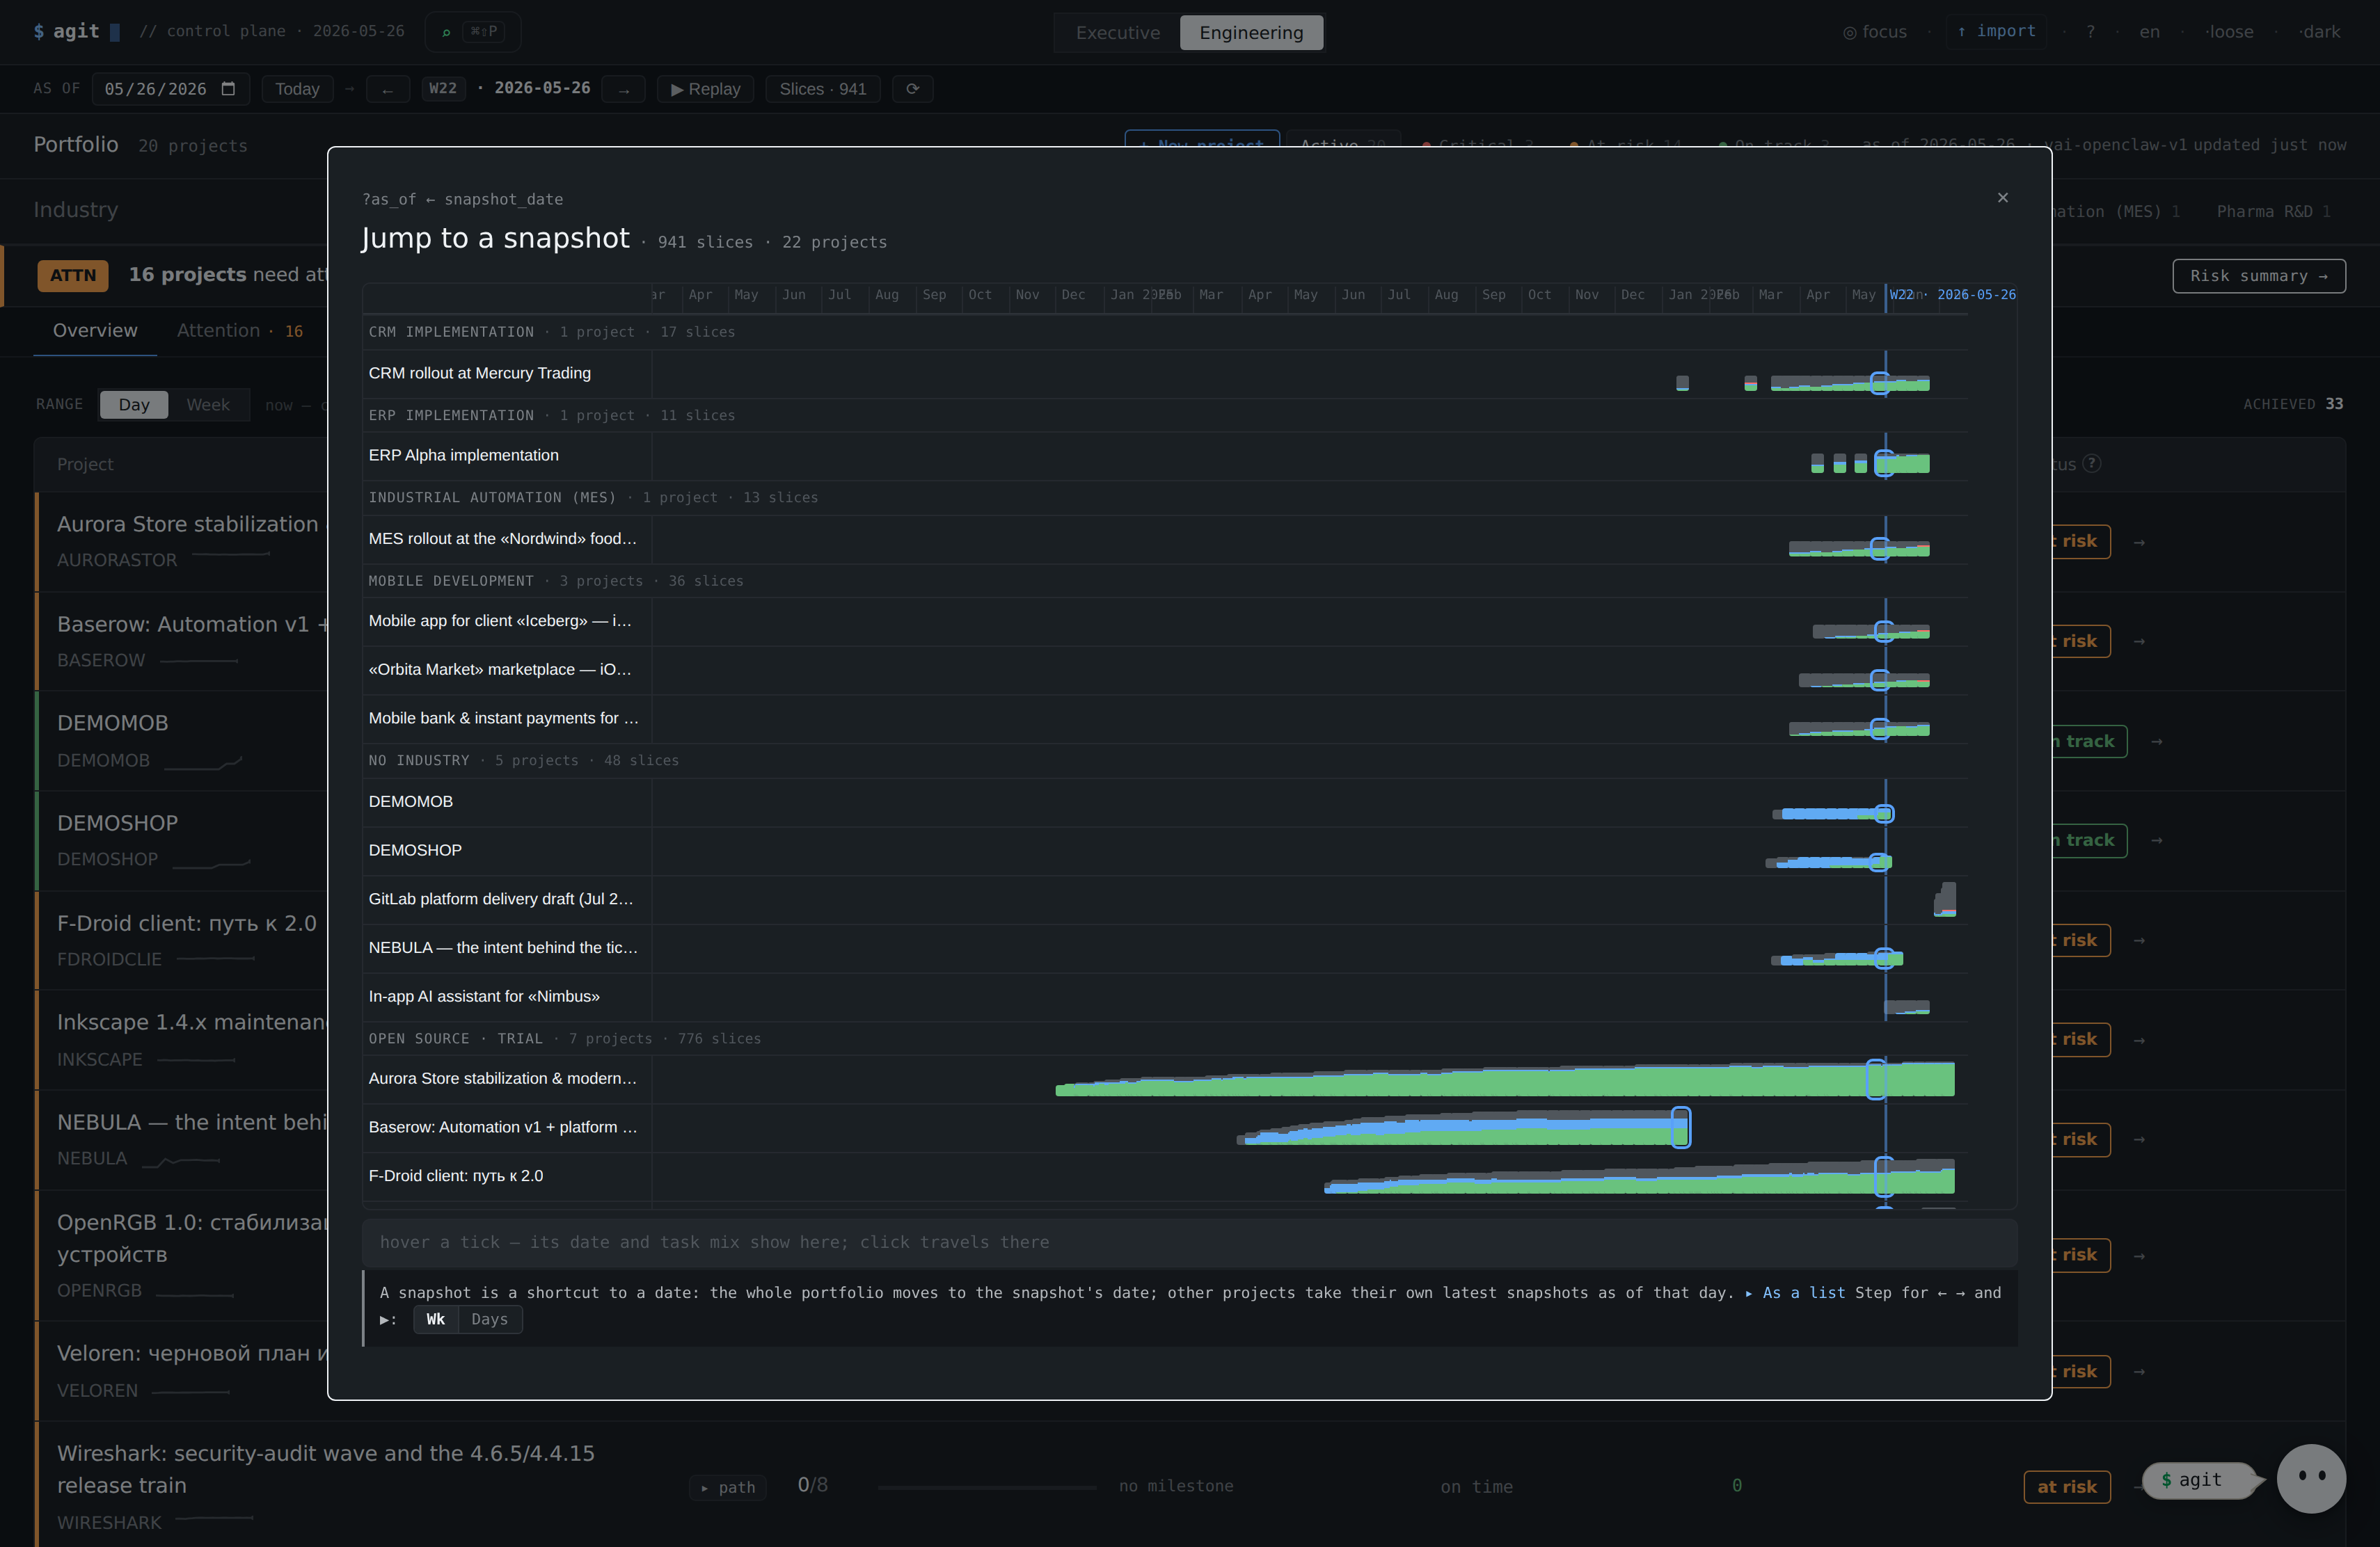Select the Aurora Store snapshot marker in timeline
Screen dimensions: 2380x1547
tap(1876, 1080)
